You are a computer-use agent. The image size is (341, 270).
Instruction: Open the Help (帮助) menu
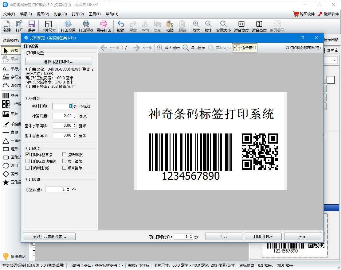click(112, 14)
